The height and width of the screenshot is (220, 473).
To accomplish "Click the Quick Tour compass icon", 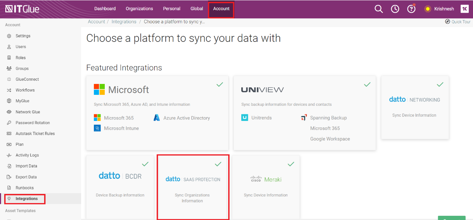I will pyautogui.click(x=448, y=22).
